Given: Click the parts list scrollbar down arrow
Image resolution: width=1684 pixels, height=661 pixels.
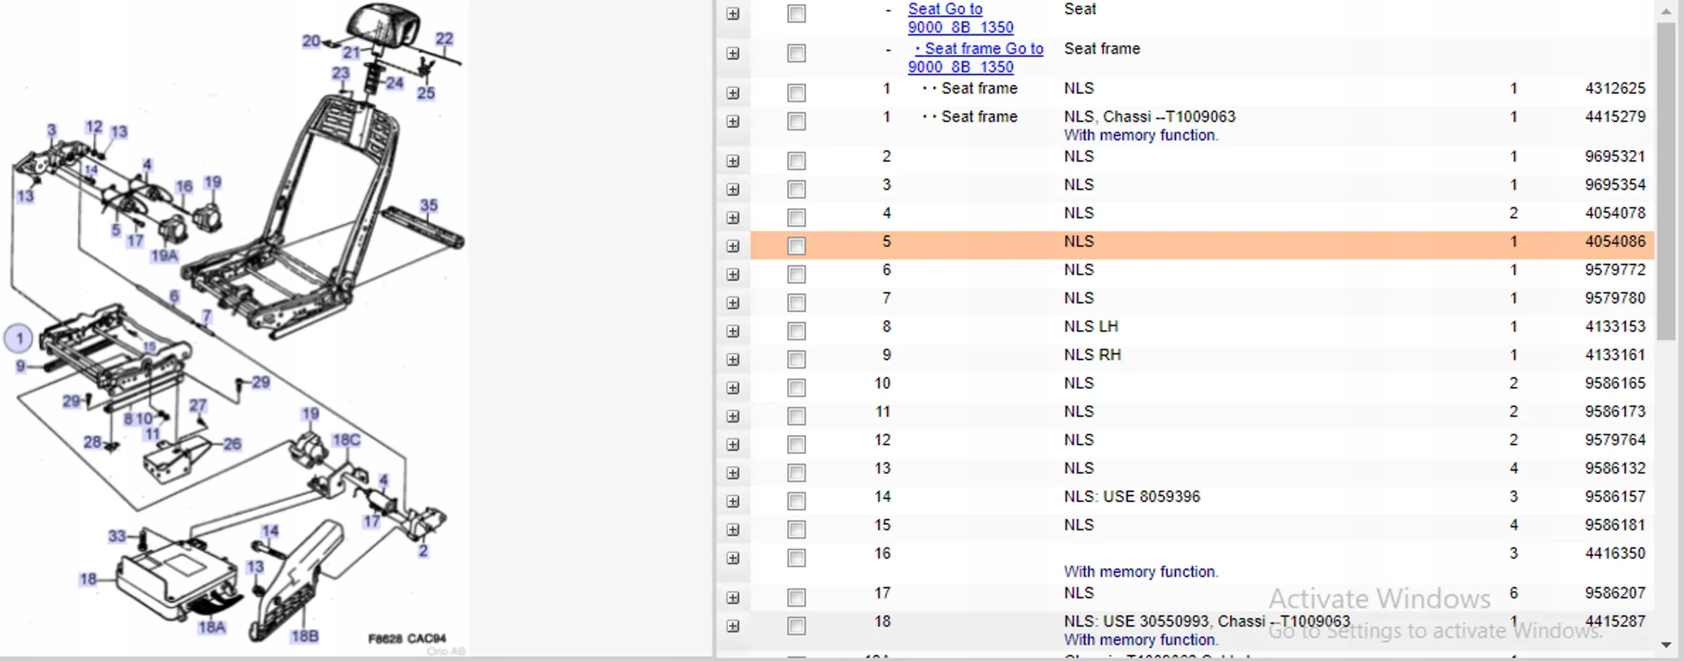Looking at the screenshot, I should point(1666,644).
